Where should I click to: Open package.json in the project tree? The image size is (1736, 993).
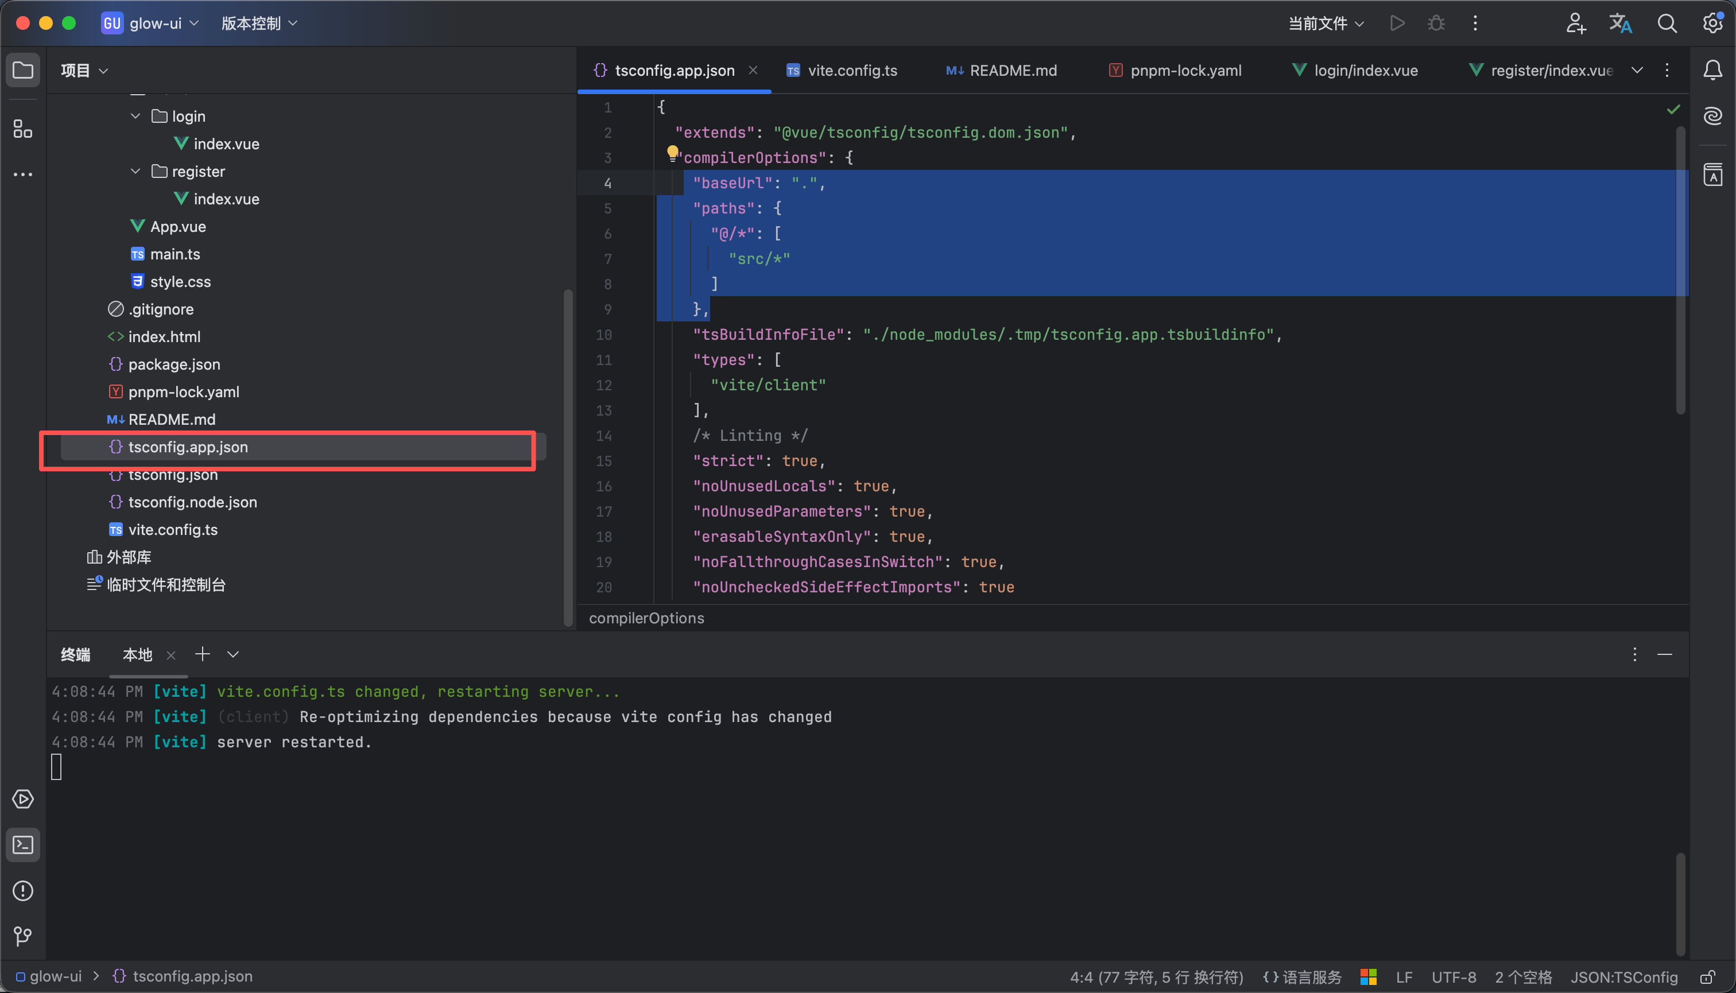[174, 364]
